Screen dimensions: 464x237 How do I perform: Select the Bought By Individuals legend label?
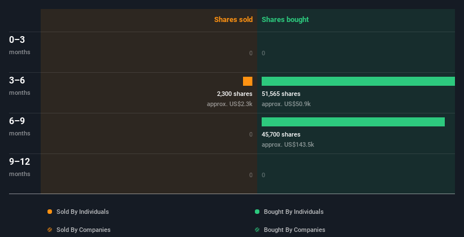(x=293, y=212)
